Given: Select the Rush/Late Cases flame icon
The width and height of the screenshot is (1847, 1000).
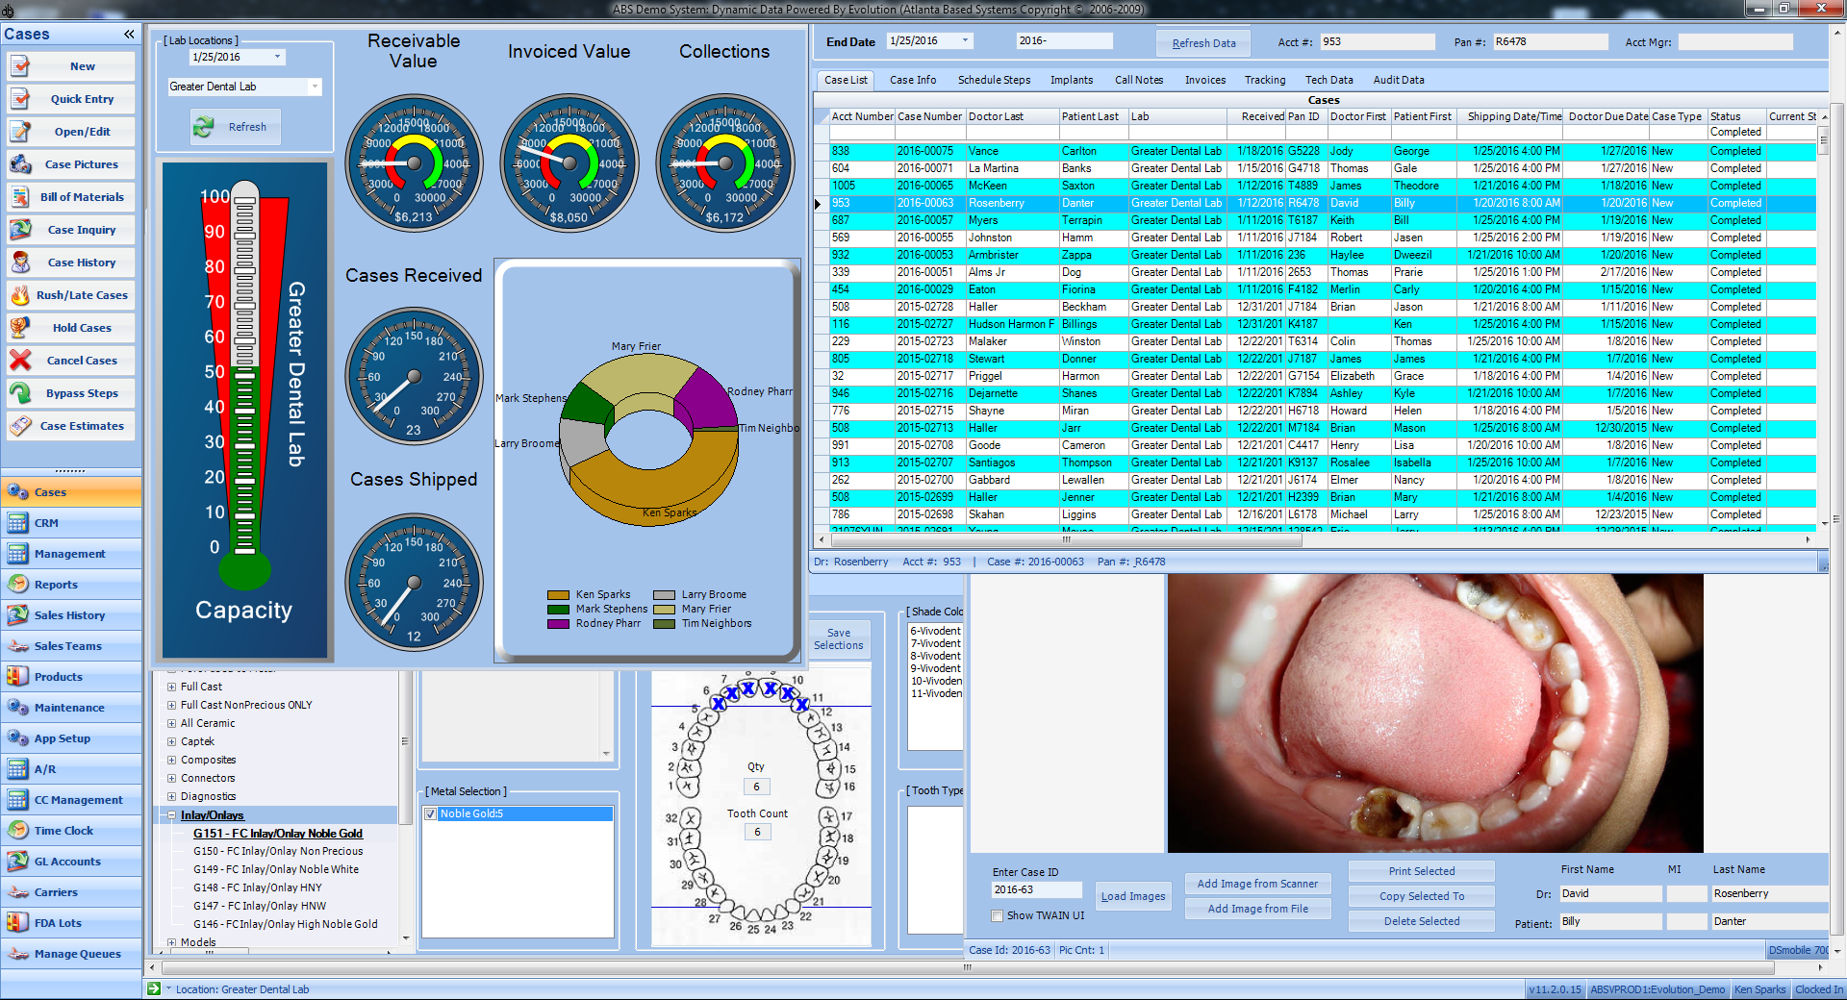Looking at the screenshot, I should pos(21,295).
